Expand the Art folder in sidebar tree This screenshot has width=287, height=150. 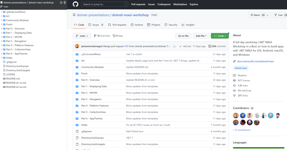point(2,16)
